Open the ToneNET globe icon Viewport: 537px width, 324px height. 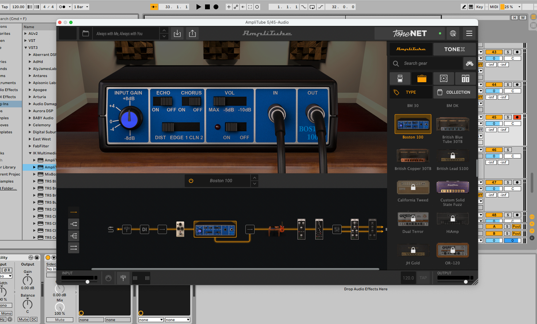pos(453,33)
